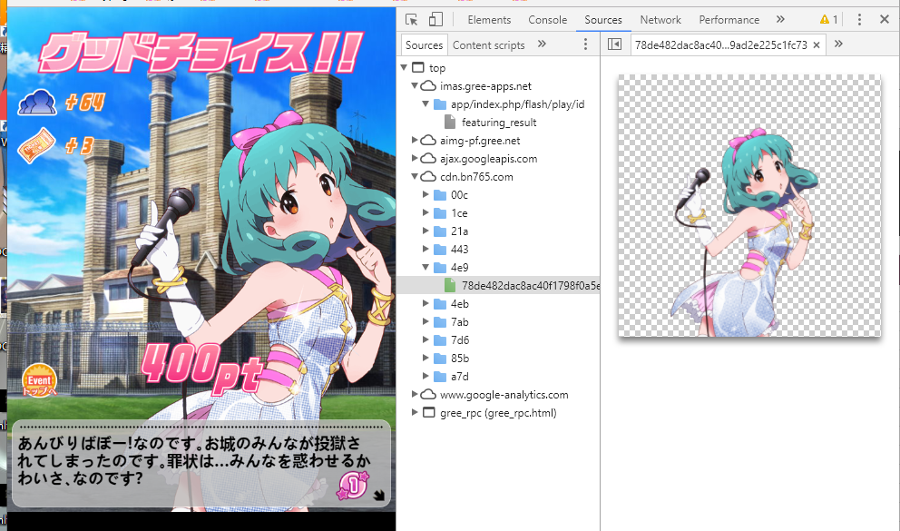Collapse app/index.php/flash/play/id folder
The width and height of the screenshot is (900, 531).
426,103
